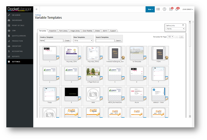This screenshot has width=207, height=140.
Task: Open Point of Sale in sidebar
Action: click(20, 25)
